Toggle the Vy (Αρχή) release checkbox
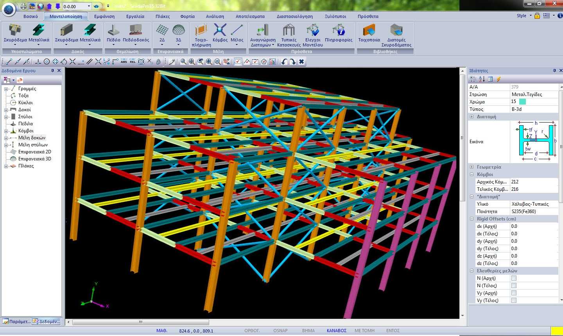 pos(514,293)
